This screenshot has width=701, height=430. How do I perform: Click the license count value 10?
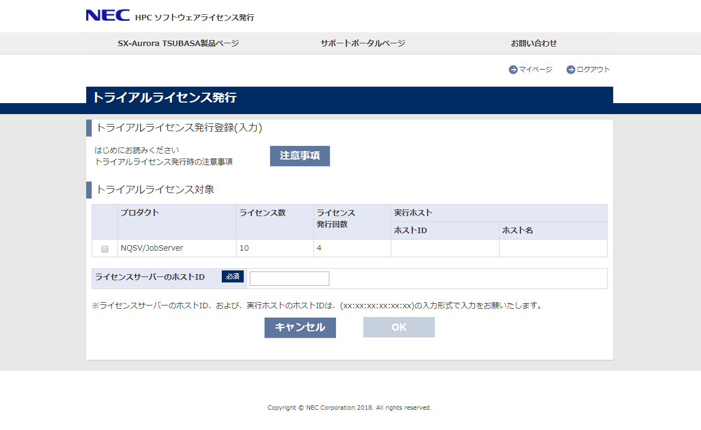tap(244, 248)
